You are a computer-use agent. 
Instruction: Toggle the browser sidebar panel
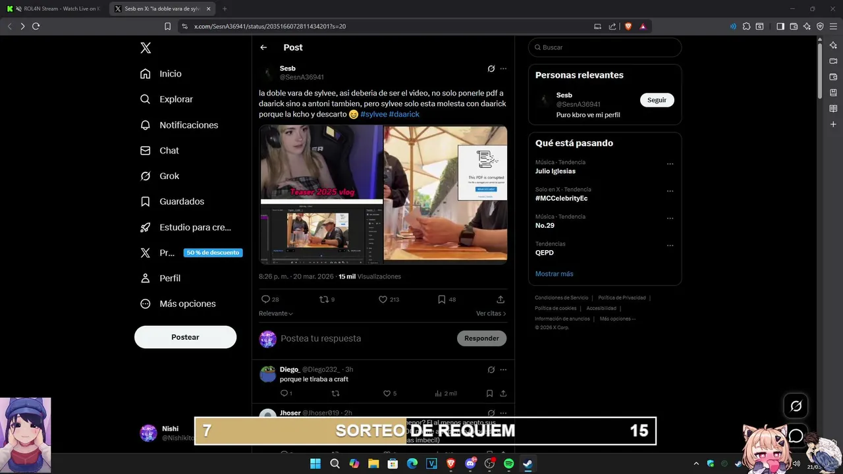click(x=780, y=26)
